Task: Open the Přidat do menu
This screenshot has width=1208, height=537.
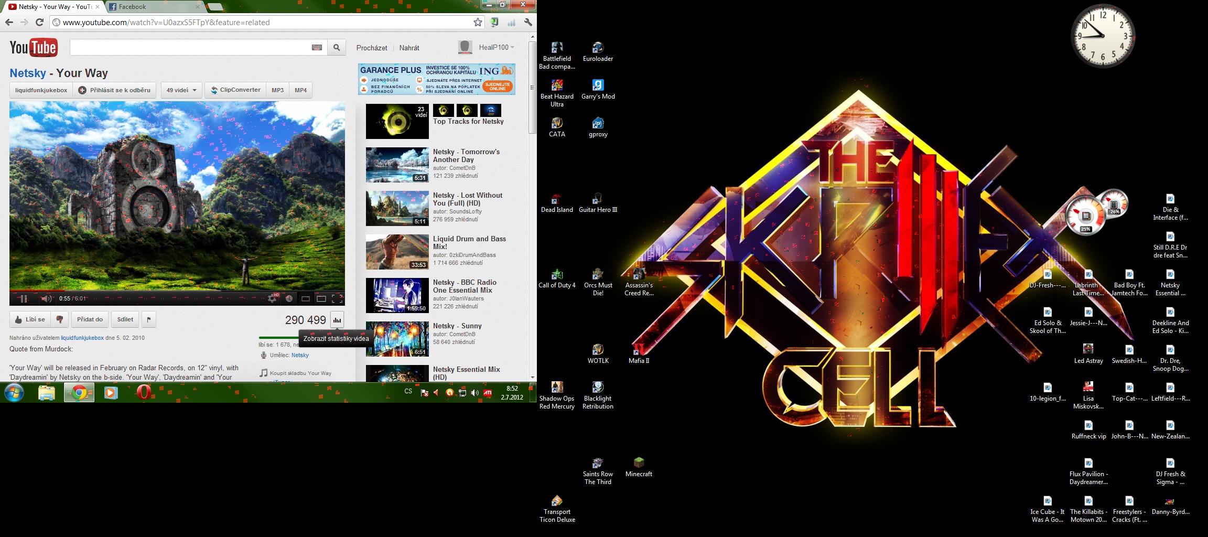Action: tap(90, 319)
